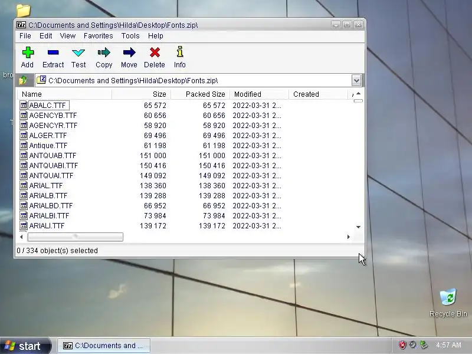Click the archive icon in the address bar
Image resolution: width=472 pixels, height=354 pixels.
[x=41, y=80]
